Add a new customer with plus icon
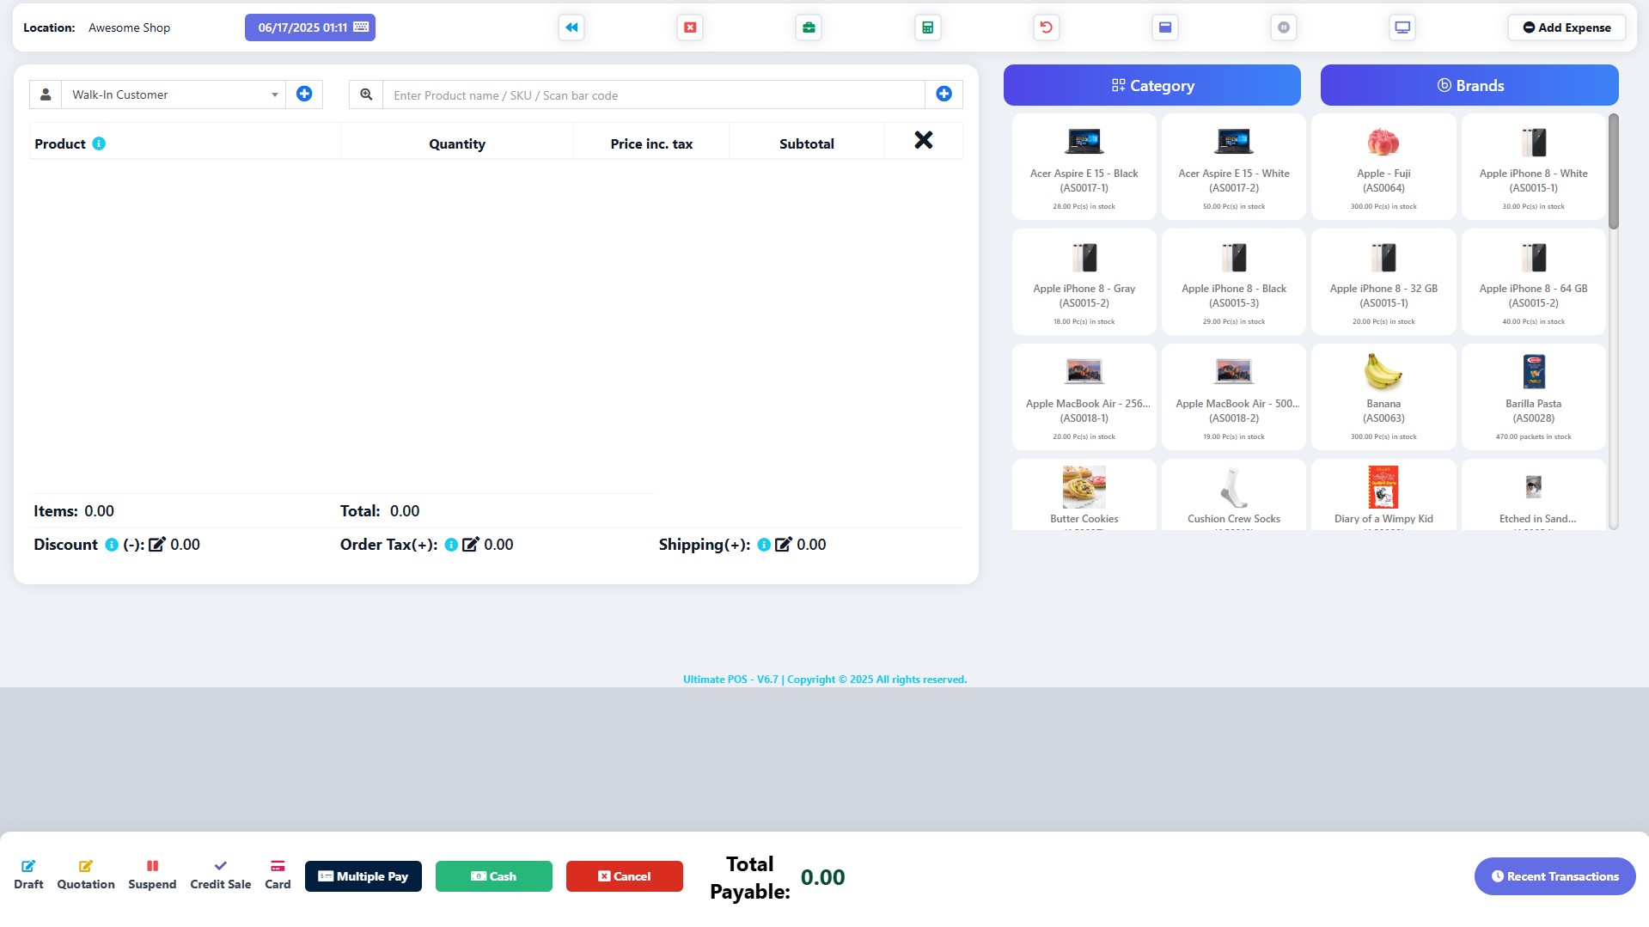Viewport: 1649px width, 927px height. point(304,94)
